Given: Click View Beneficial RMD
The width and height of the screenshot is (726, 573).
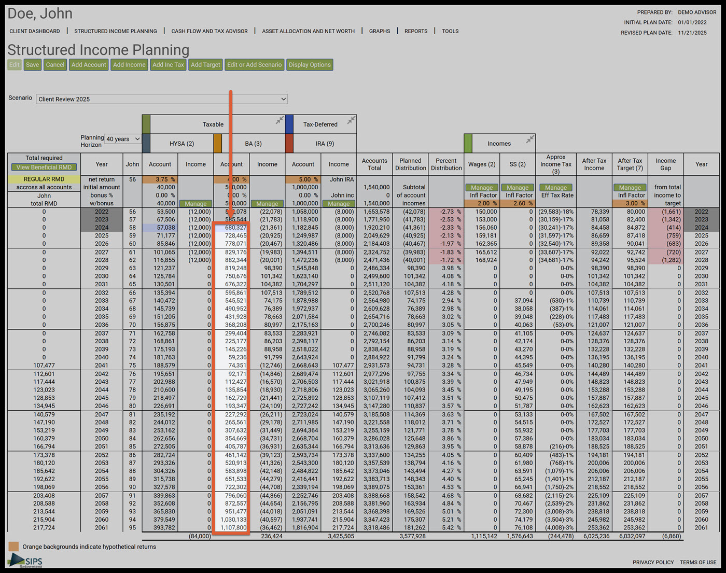Looking at the screenshot, I should click(x=44, y=167).
